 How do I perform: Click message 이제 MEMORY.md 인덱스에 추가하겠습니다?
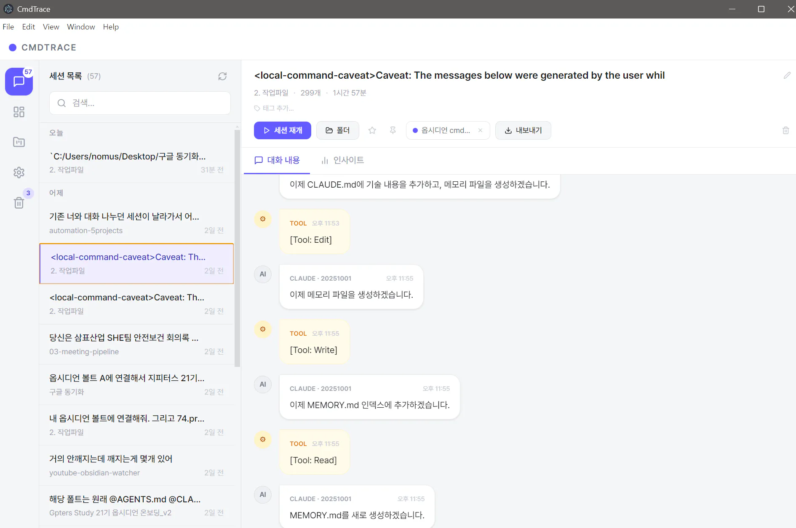pyautogui.click(x=370, y=397)
